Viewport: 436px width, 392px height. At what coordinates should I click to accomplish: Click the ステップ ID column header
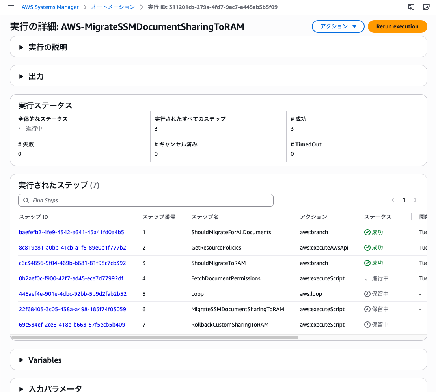(x=34, y=217)
